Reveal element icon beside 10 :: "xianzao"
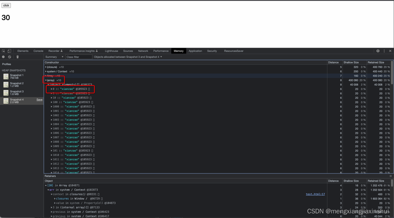Screen dimensions: 394x218 pyautogui.click(x=91, y=98)
